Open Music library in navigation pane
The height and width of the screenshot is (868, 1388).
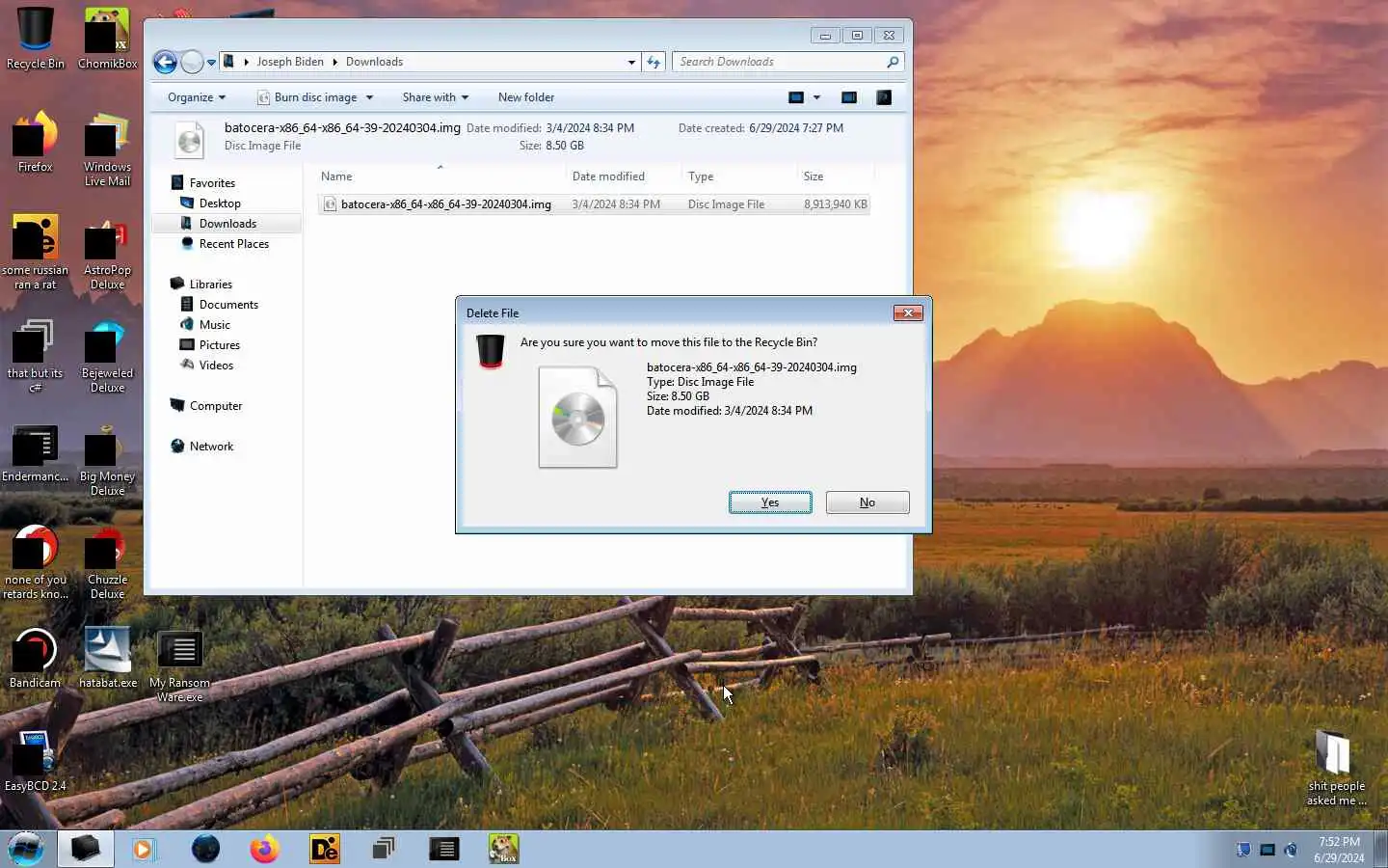214,325
